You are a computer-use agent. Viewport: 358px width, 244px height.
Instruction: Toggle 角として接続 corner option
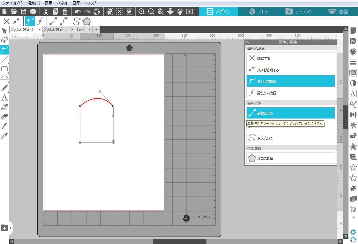290,81
